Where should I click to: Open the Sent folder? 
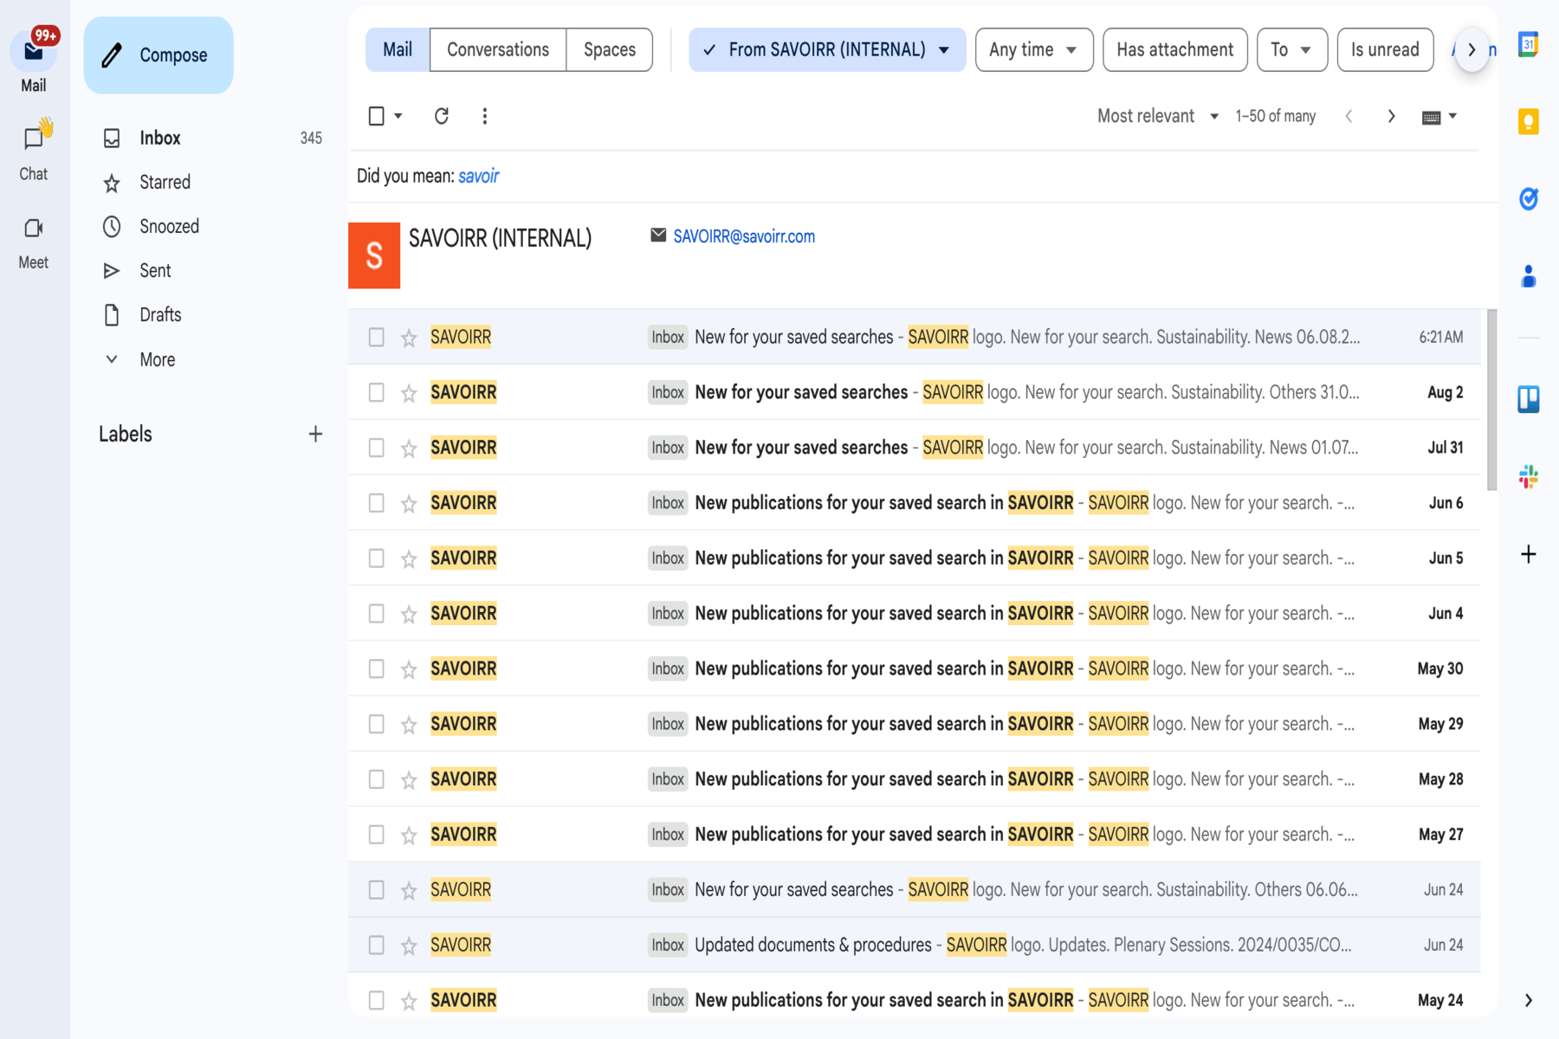155,271
